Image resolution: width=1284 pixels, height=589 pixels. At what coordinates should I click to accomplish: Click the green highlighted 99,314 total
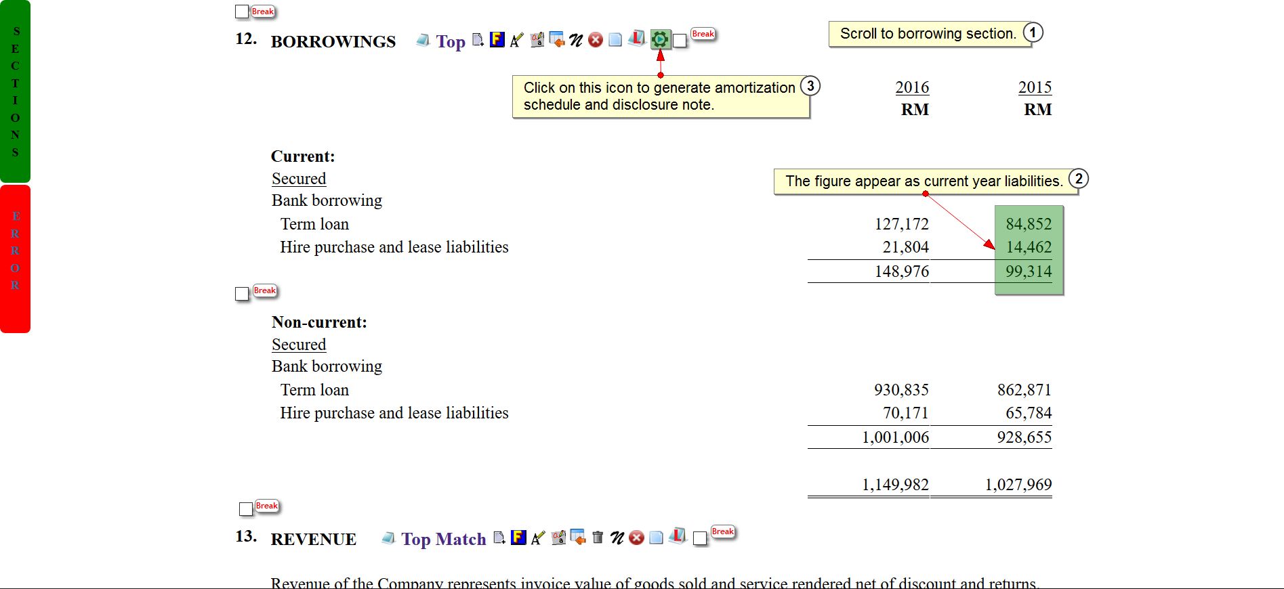pos(1029,271)
